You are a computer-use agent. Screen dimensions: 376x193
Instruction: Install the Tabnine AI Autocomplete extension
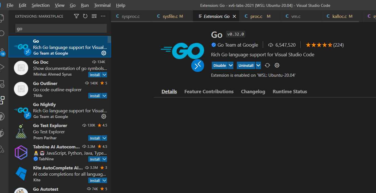[95, 159]
